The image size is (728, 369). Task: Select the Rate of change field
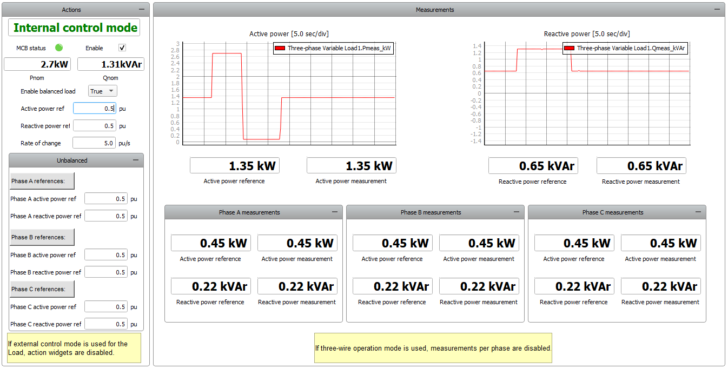tap(94, 143)
